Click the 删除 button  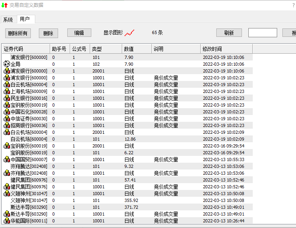48,33
